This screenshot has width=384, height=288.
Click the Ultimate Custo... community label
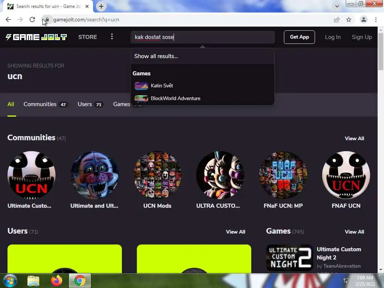[x=29, y=206]
